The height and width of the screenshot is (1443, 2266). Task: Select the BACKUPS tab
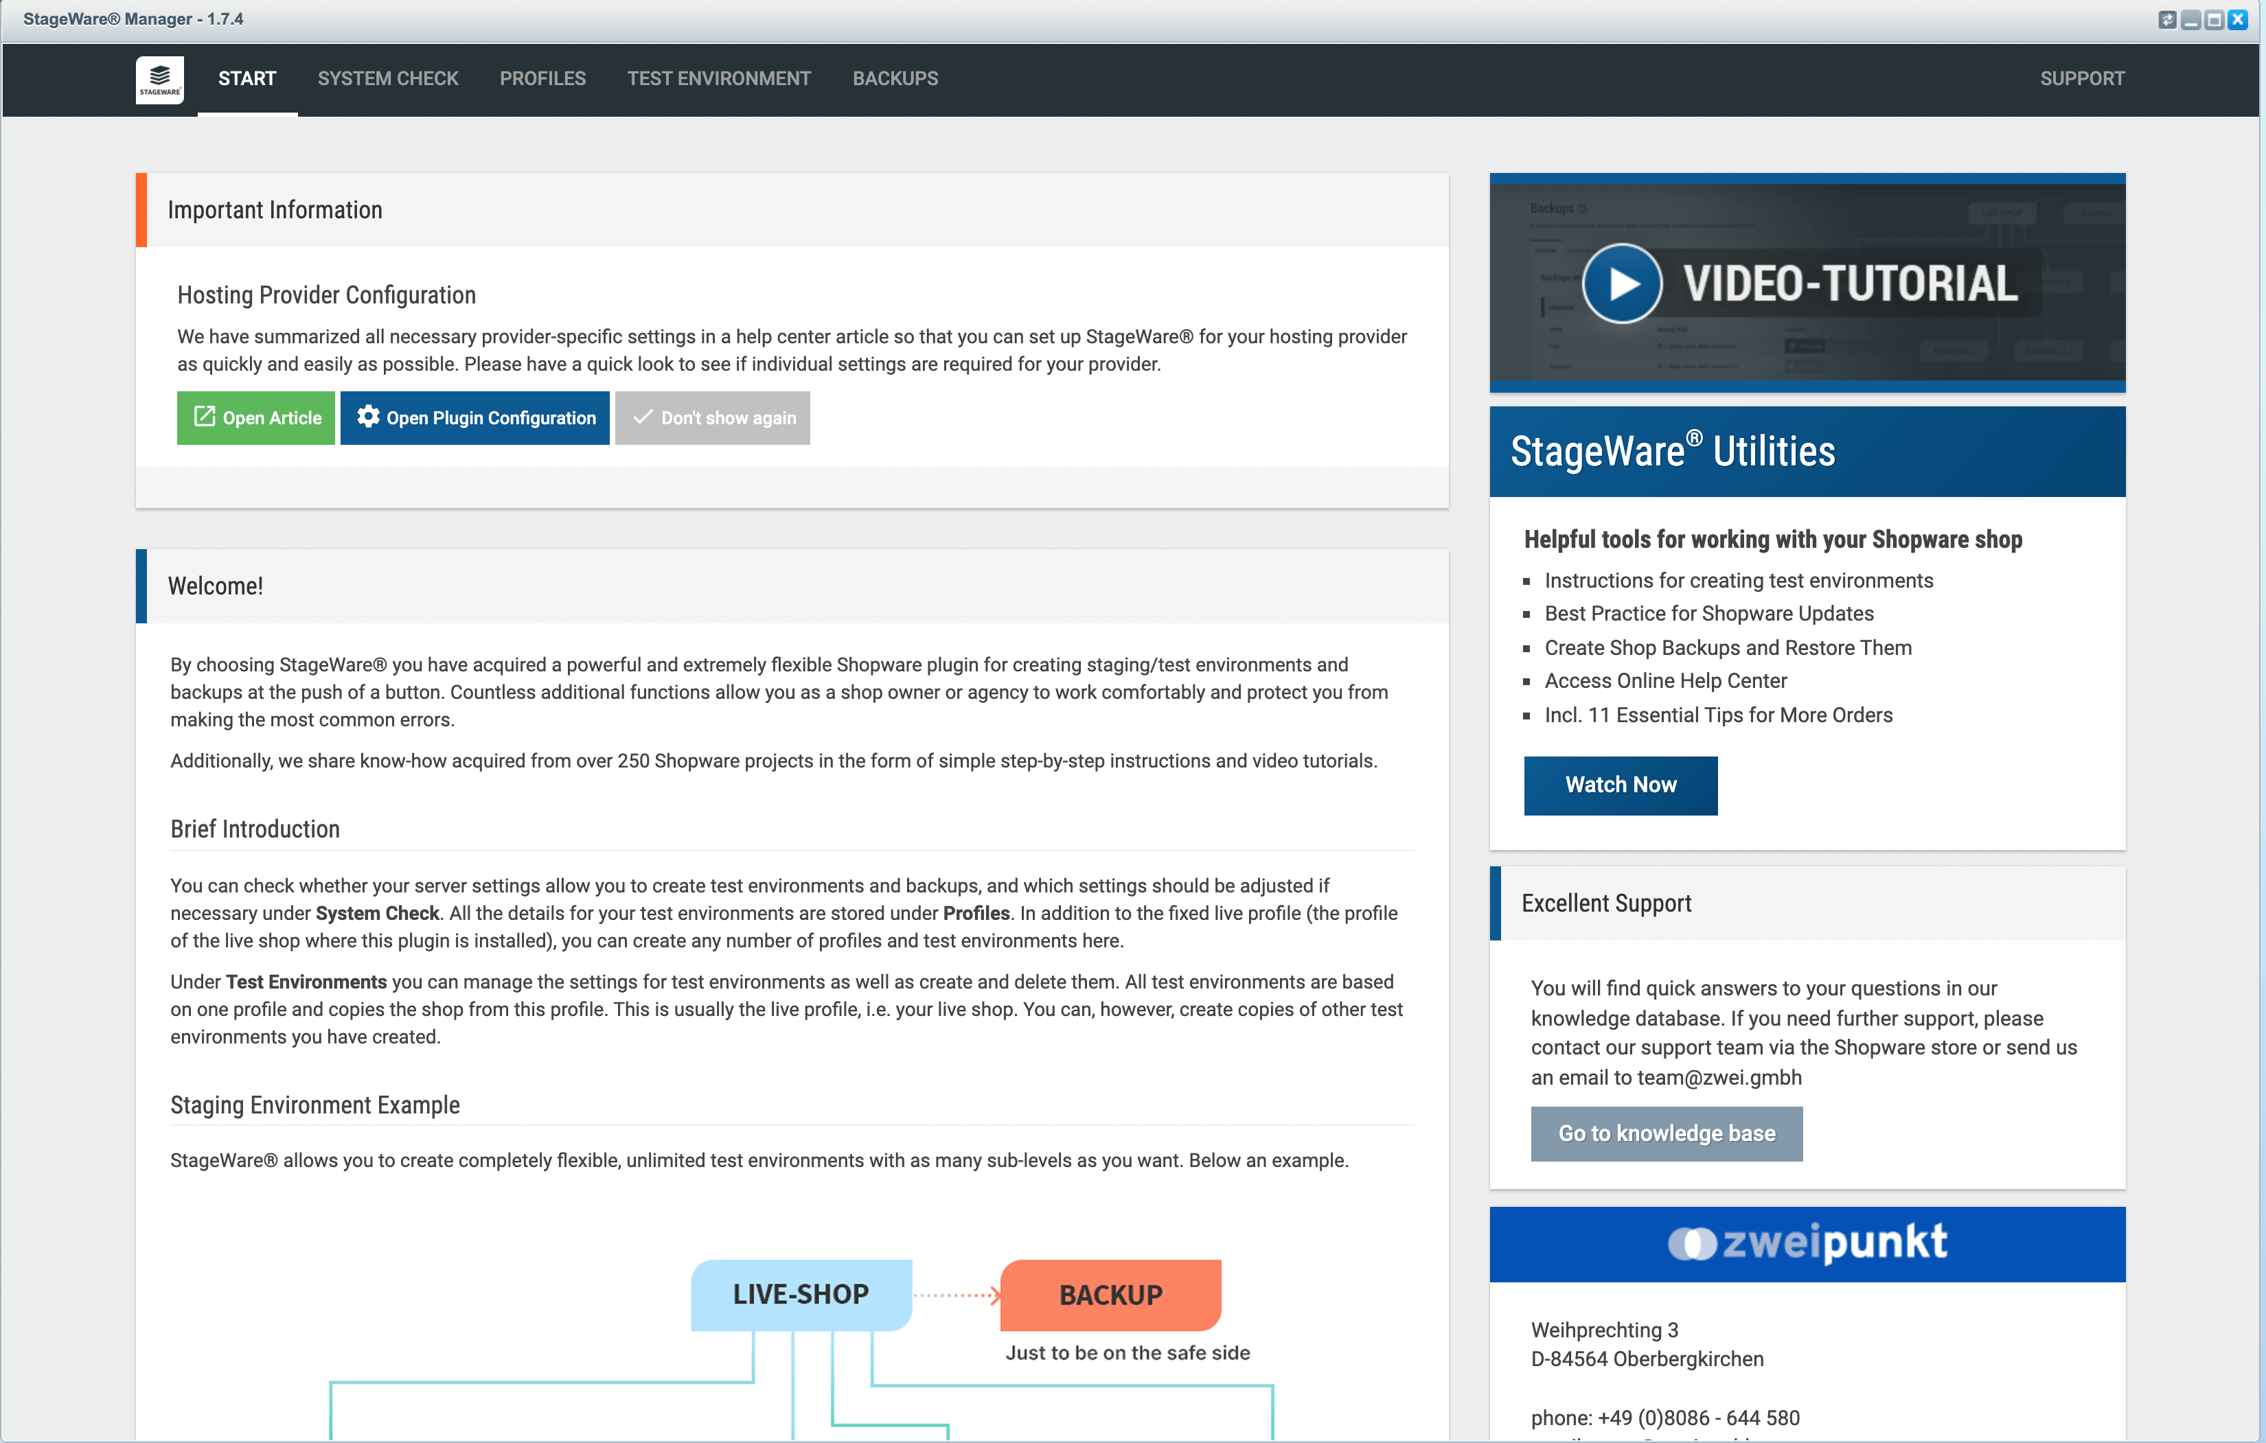[893, 78]
